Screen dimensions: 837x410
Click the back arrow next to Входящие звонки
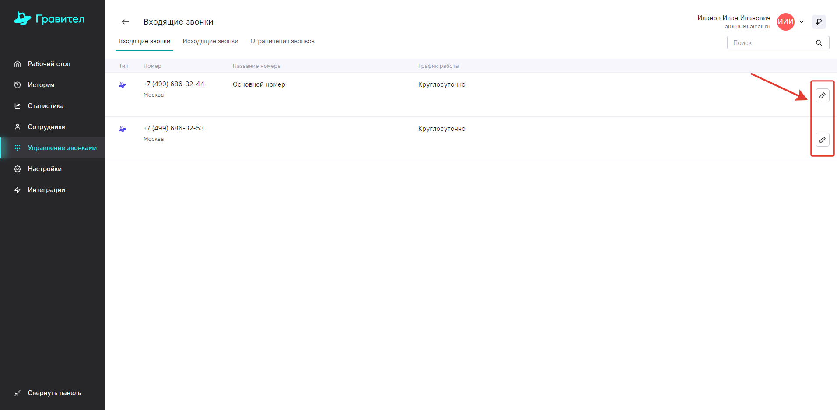click(x=126, y=22)
